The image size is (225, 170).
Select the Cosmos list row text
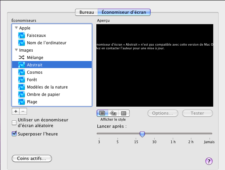point(35,72)
